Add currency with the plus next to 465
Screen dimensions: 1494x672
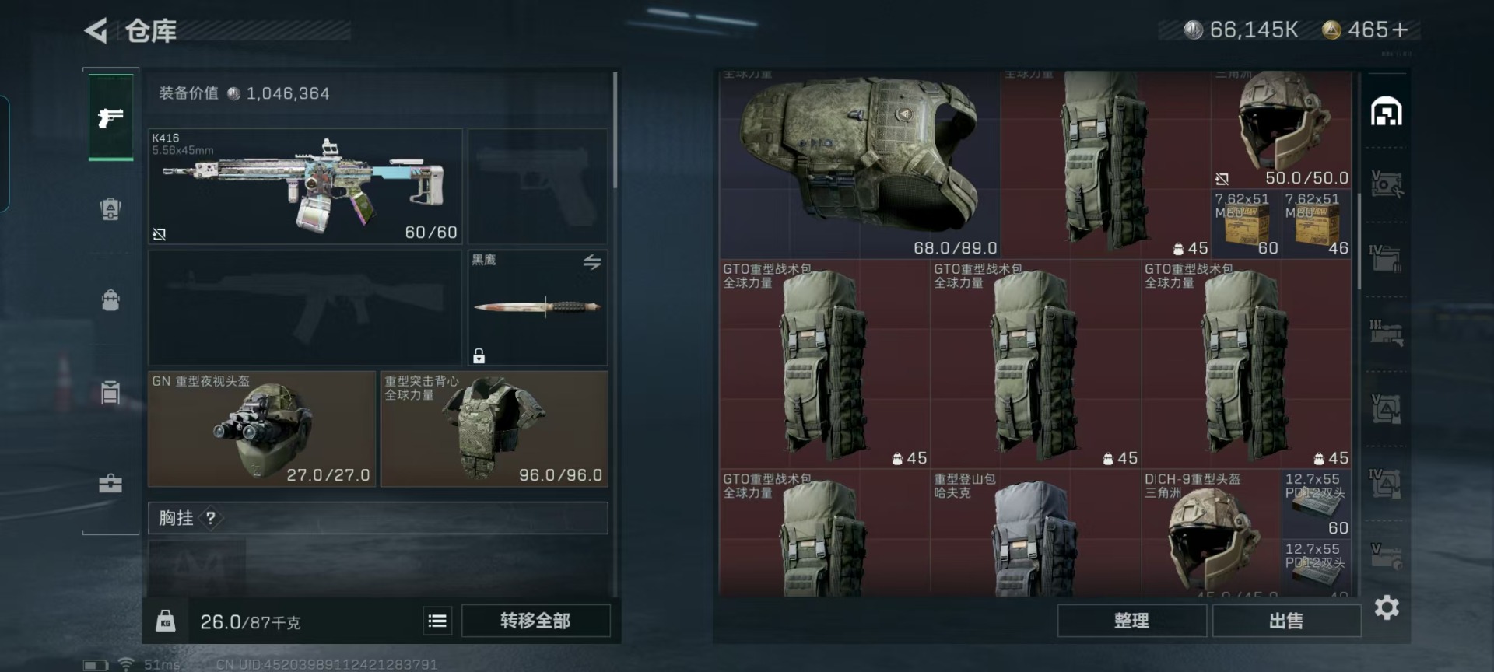click(1400, 30)
